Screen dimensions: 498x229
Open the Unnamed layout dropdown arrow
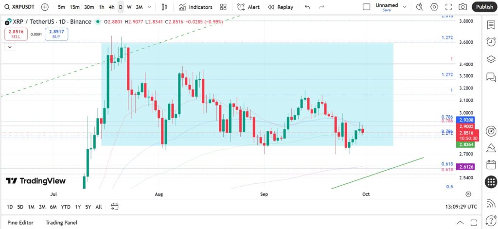[x=405, y=7]
